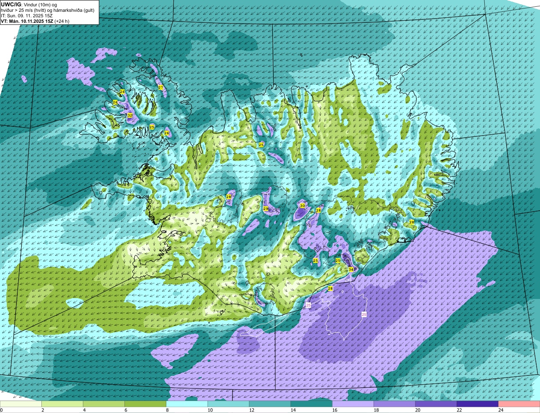Image resolution: width=540 pixels, height=413 pixels.
Task: Click the yellow gust label "32"
Action: click(x=130, y=115)
